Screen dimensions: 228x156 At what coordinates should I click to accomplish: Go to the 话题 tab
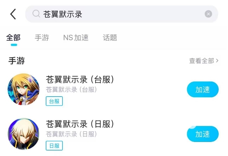tap(110, 38)
